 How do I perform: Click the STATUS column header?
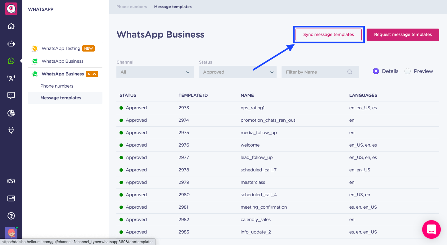[x=128, y=95]
